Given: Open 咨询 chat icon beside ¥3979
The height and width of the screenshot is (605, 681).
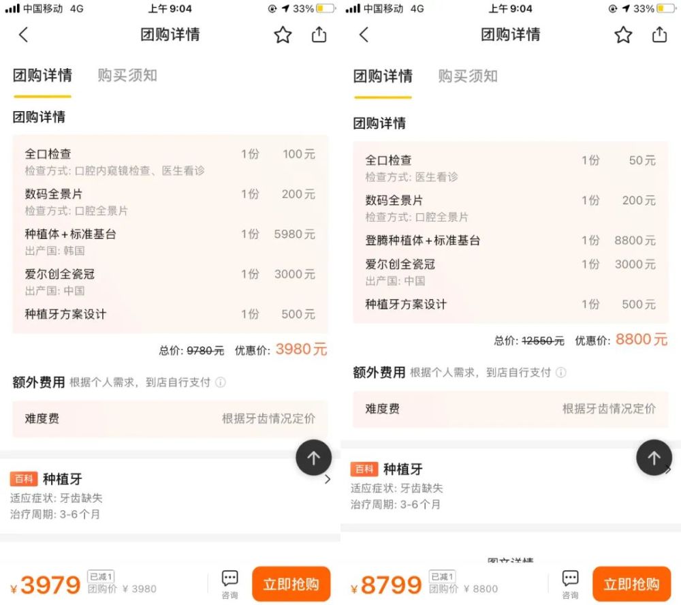Looking at the screenshot, I should click(x=229, y=585).
